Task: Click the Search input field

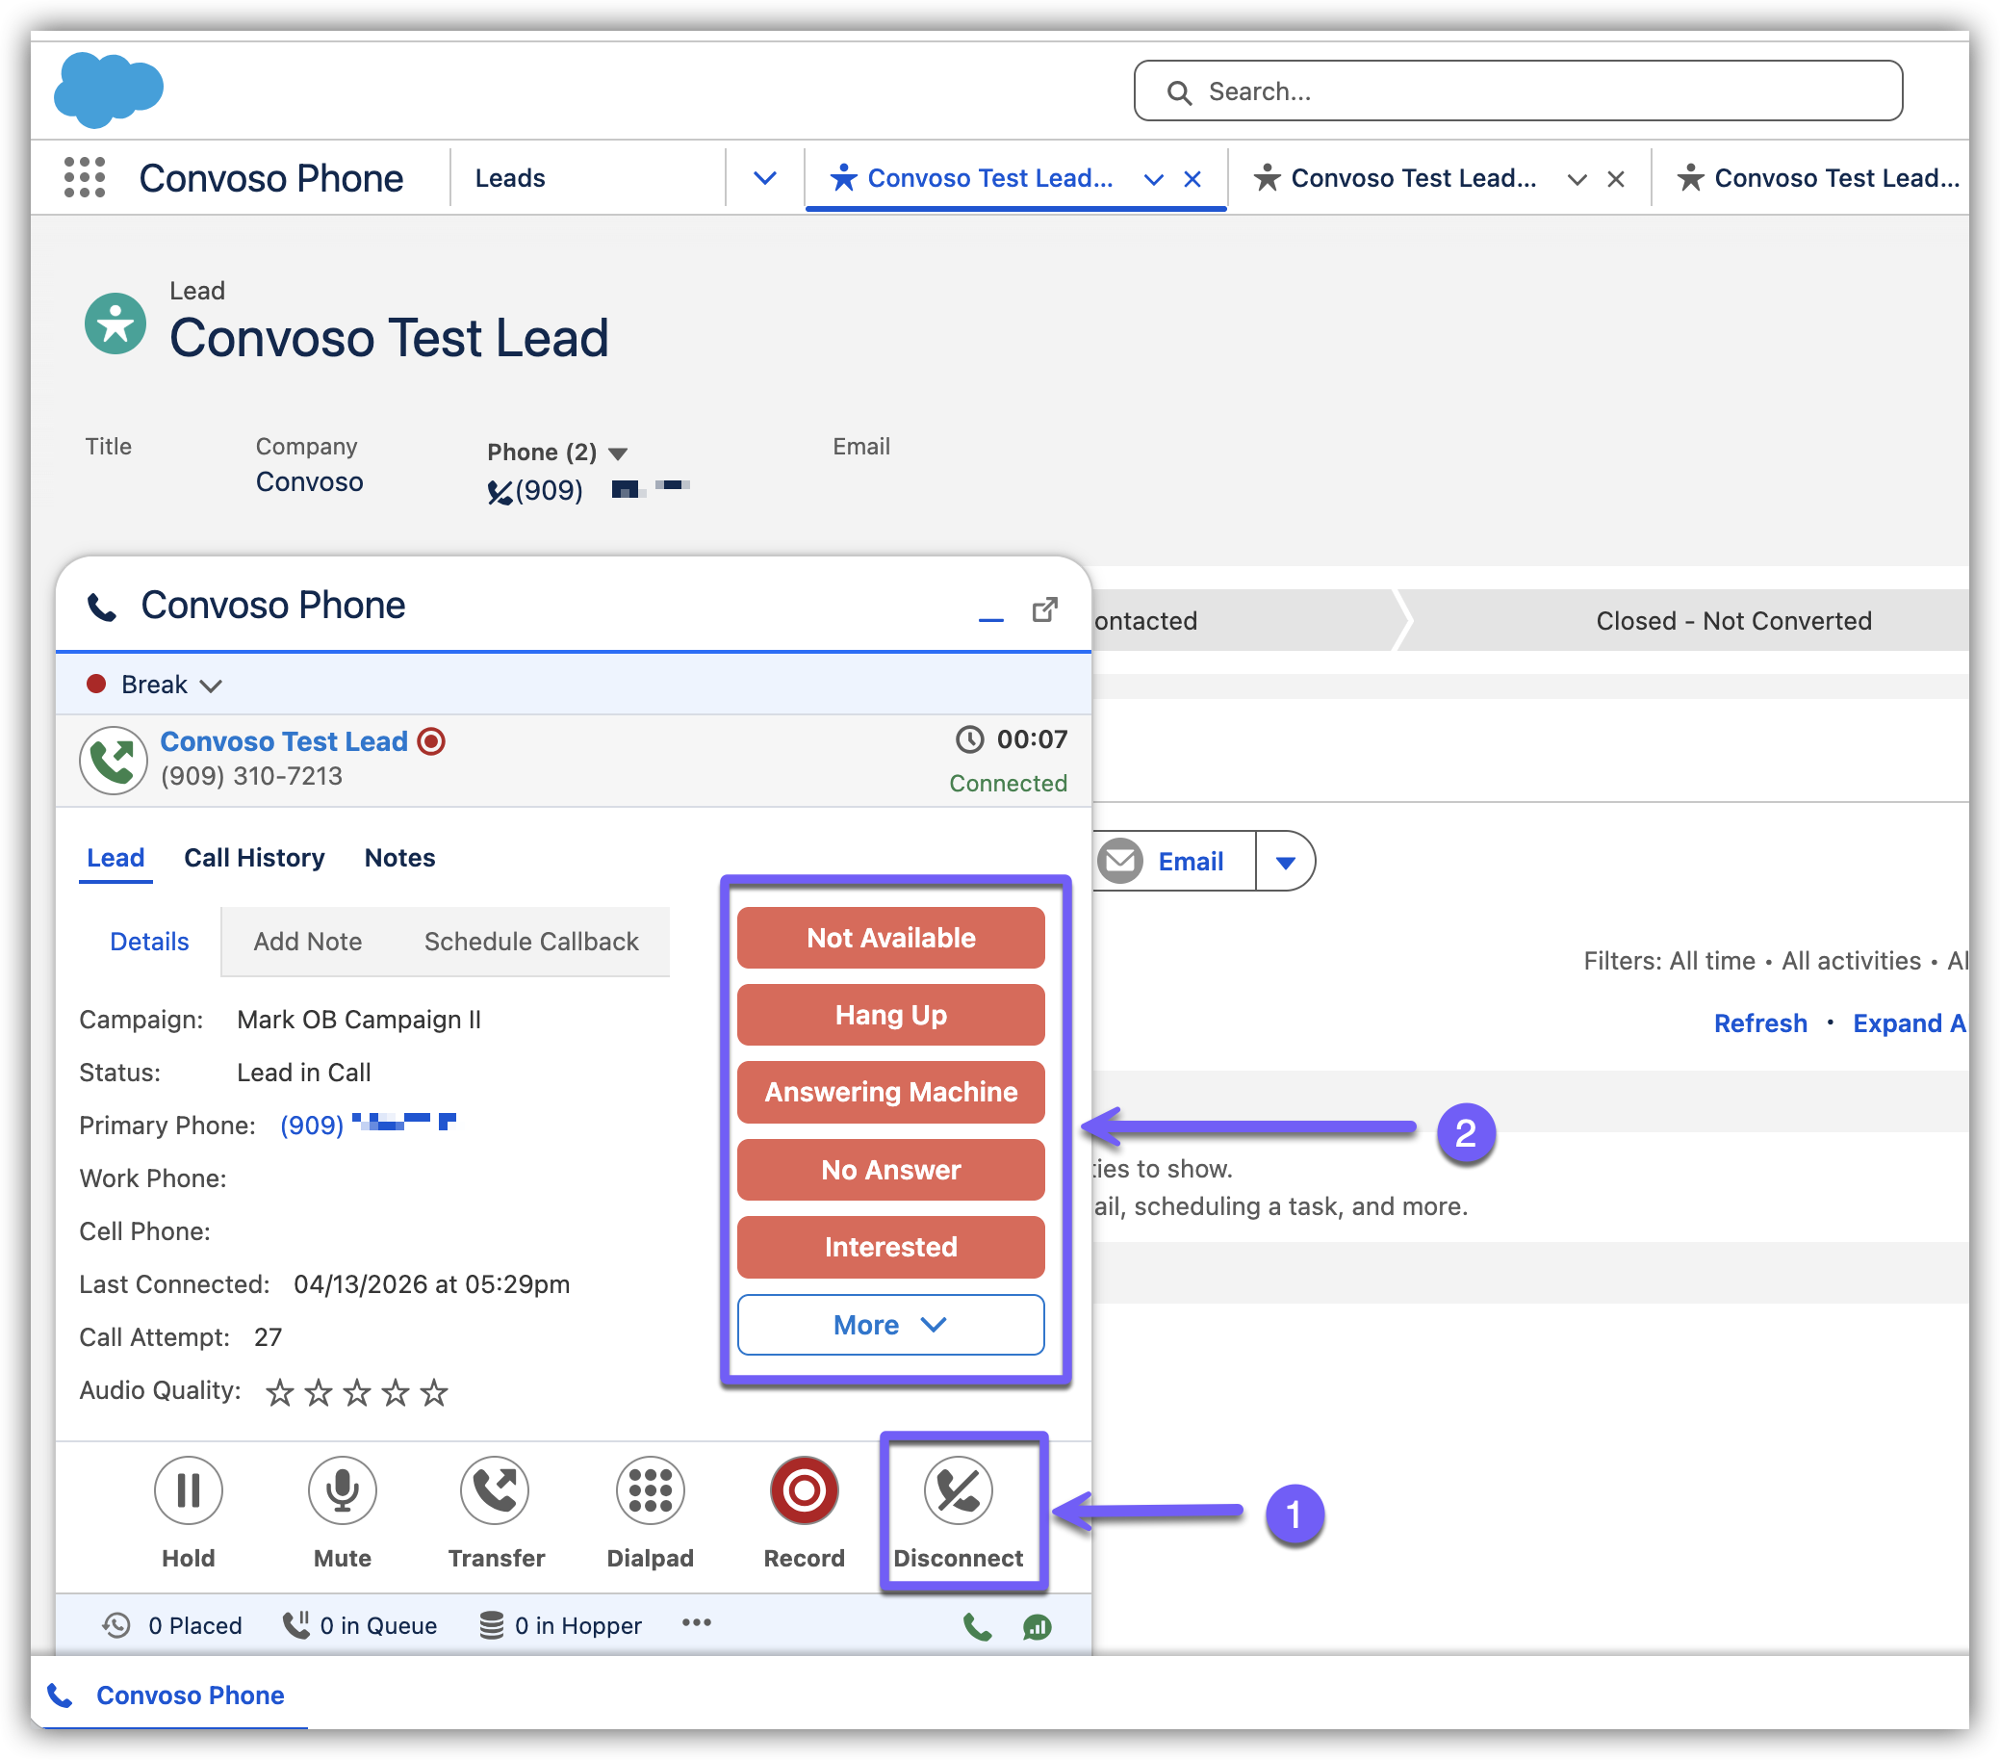Action: click(1517, 91)
